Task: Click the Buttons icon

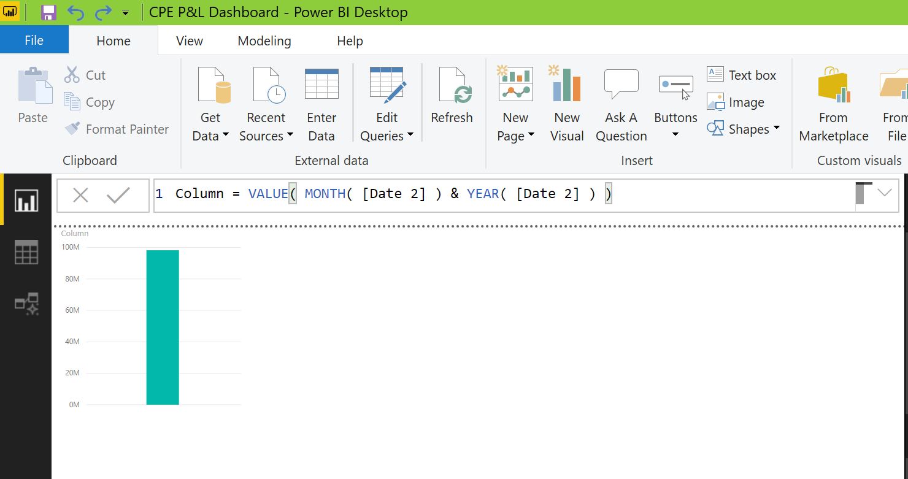Action: tap(675, 87)
